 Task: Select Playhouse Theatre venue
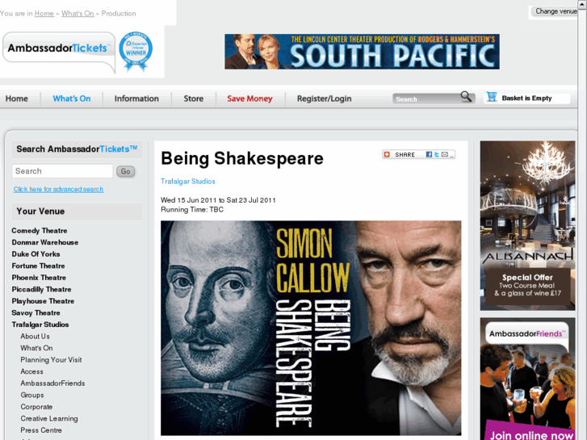tap(43, 301)
